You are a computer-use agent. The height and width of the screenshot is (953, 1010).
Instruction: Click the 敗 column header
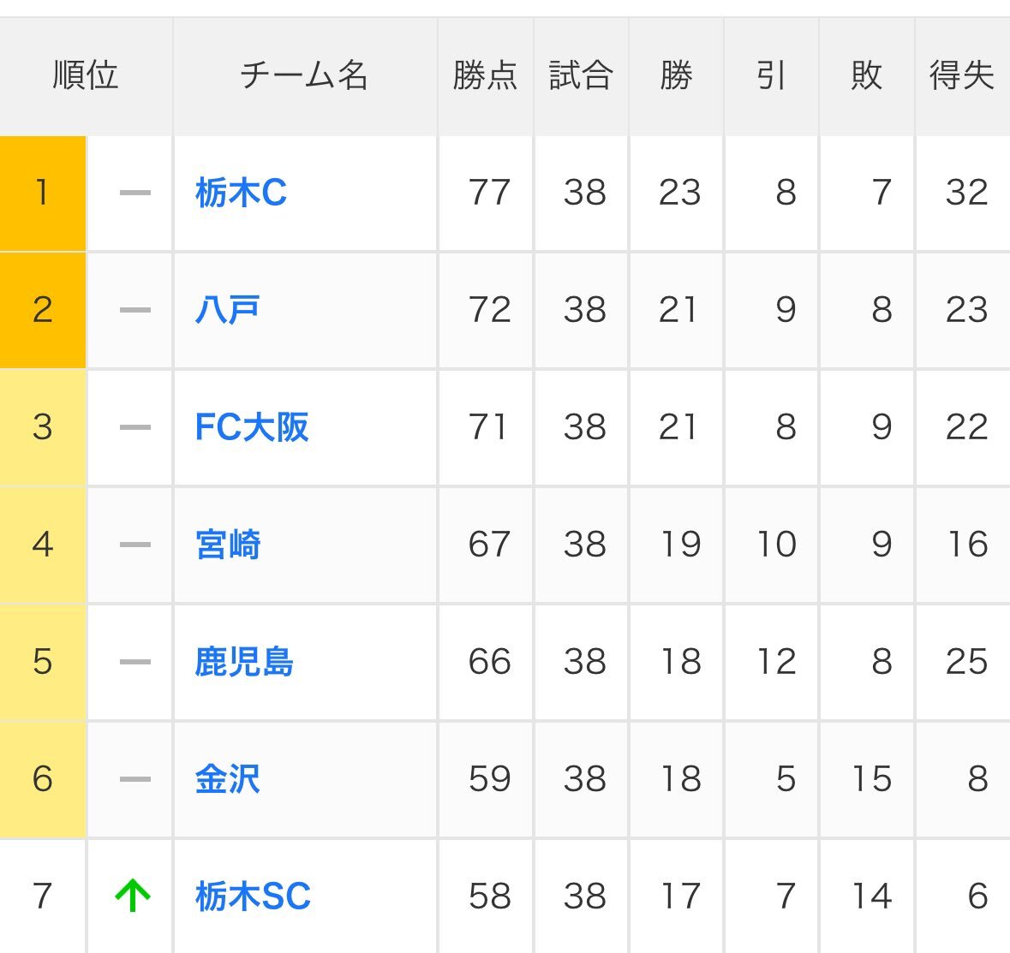coord(866,76)
